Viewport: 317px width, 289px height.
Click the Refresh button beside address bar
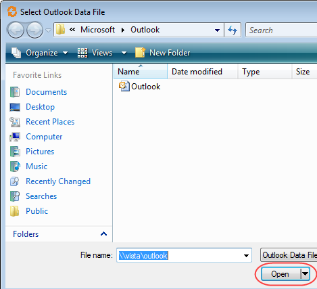pyautogui.click(x=233, y=30)
